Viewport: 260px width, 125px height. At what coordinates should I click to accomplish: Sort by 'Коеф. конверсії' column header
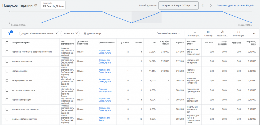point(223,43)
